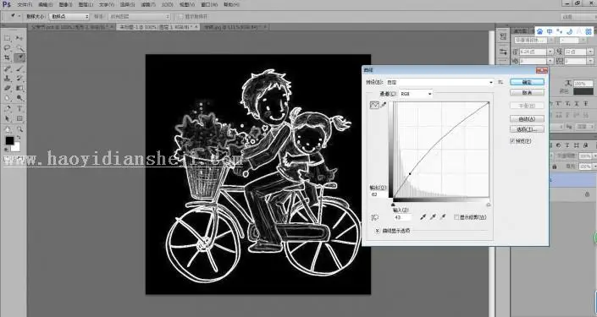Open the Curves preset dropdown
The image size is (597, 317).
pyautogui.click(x=440, y=82)
